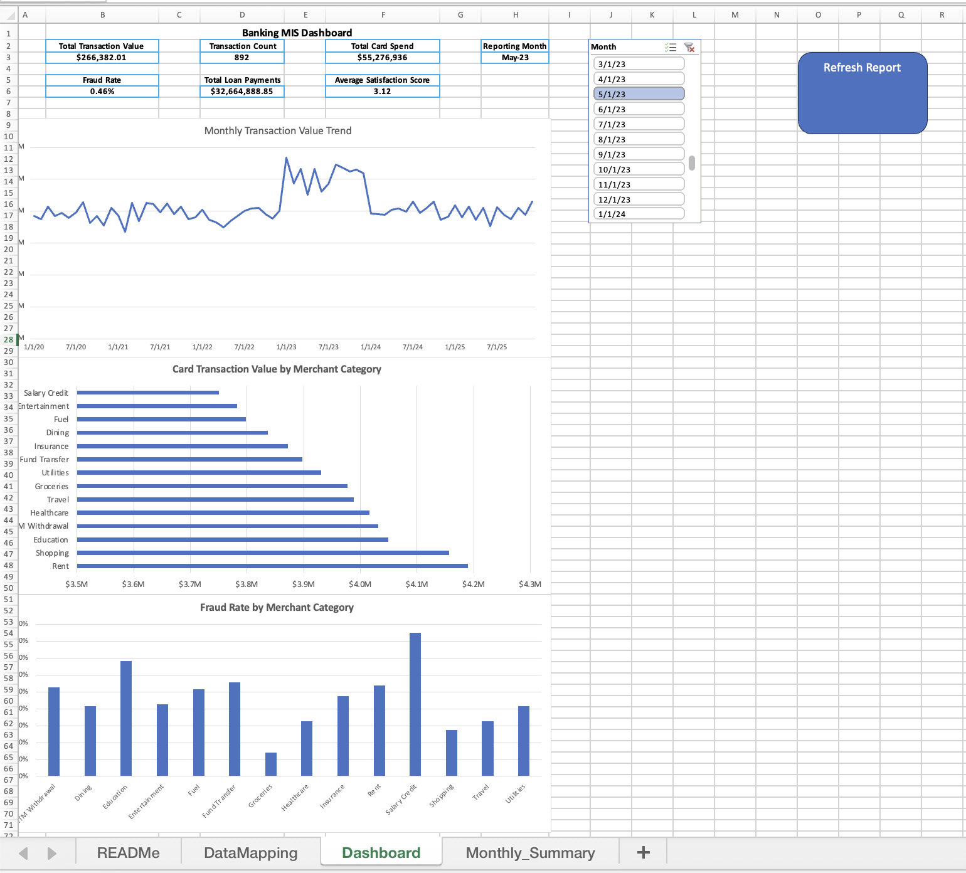
Task: Select row 29 header
Action: pyautogui.click(x=9, y=351)
